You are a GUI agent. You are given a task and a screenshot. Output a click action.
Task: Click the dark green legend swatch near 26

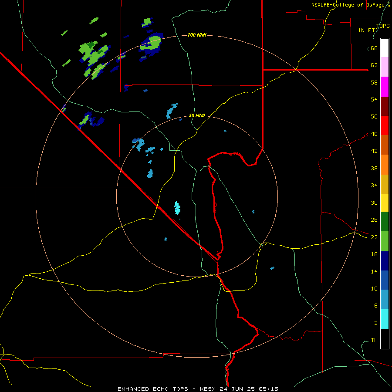tap(385, 222)
